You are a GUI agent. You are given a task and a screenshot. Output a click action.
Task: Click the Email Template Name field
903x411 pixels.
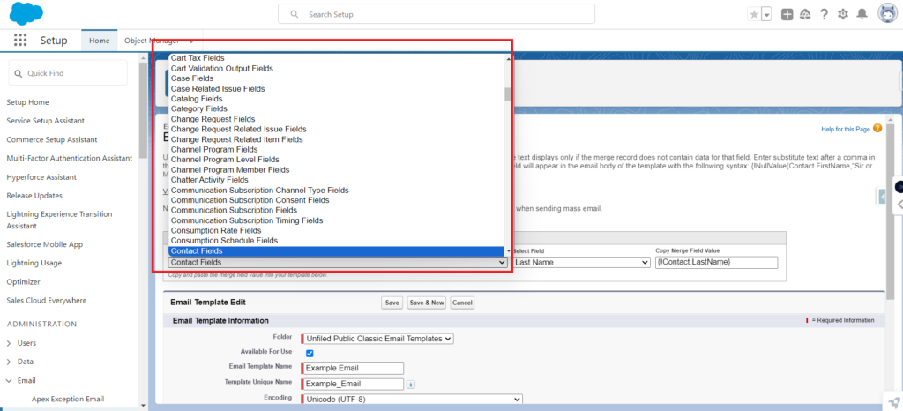click(x=352, y=369)
